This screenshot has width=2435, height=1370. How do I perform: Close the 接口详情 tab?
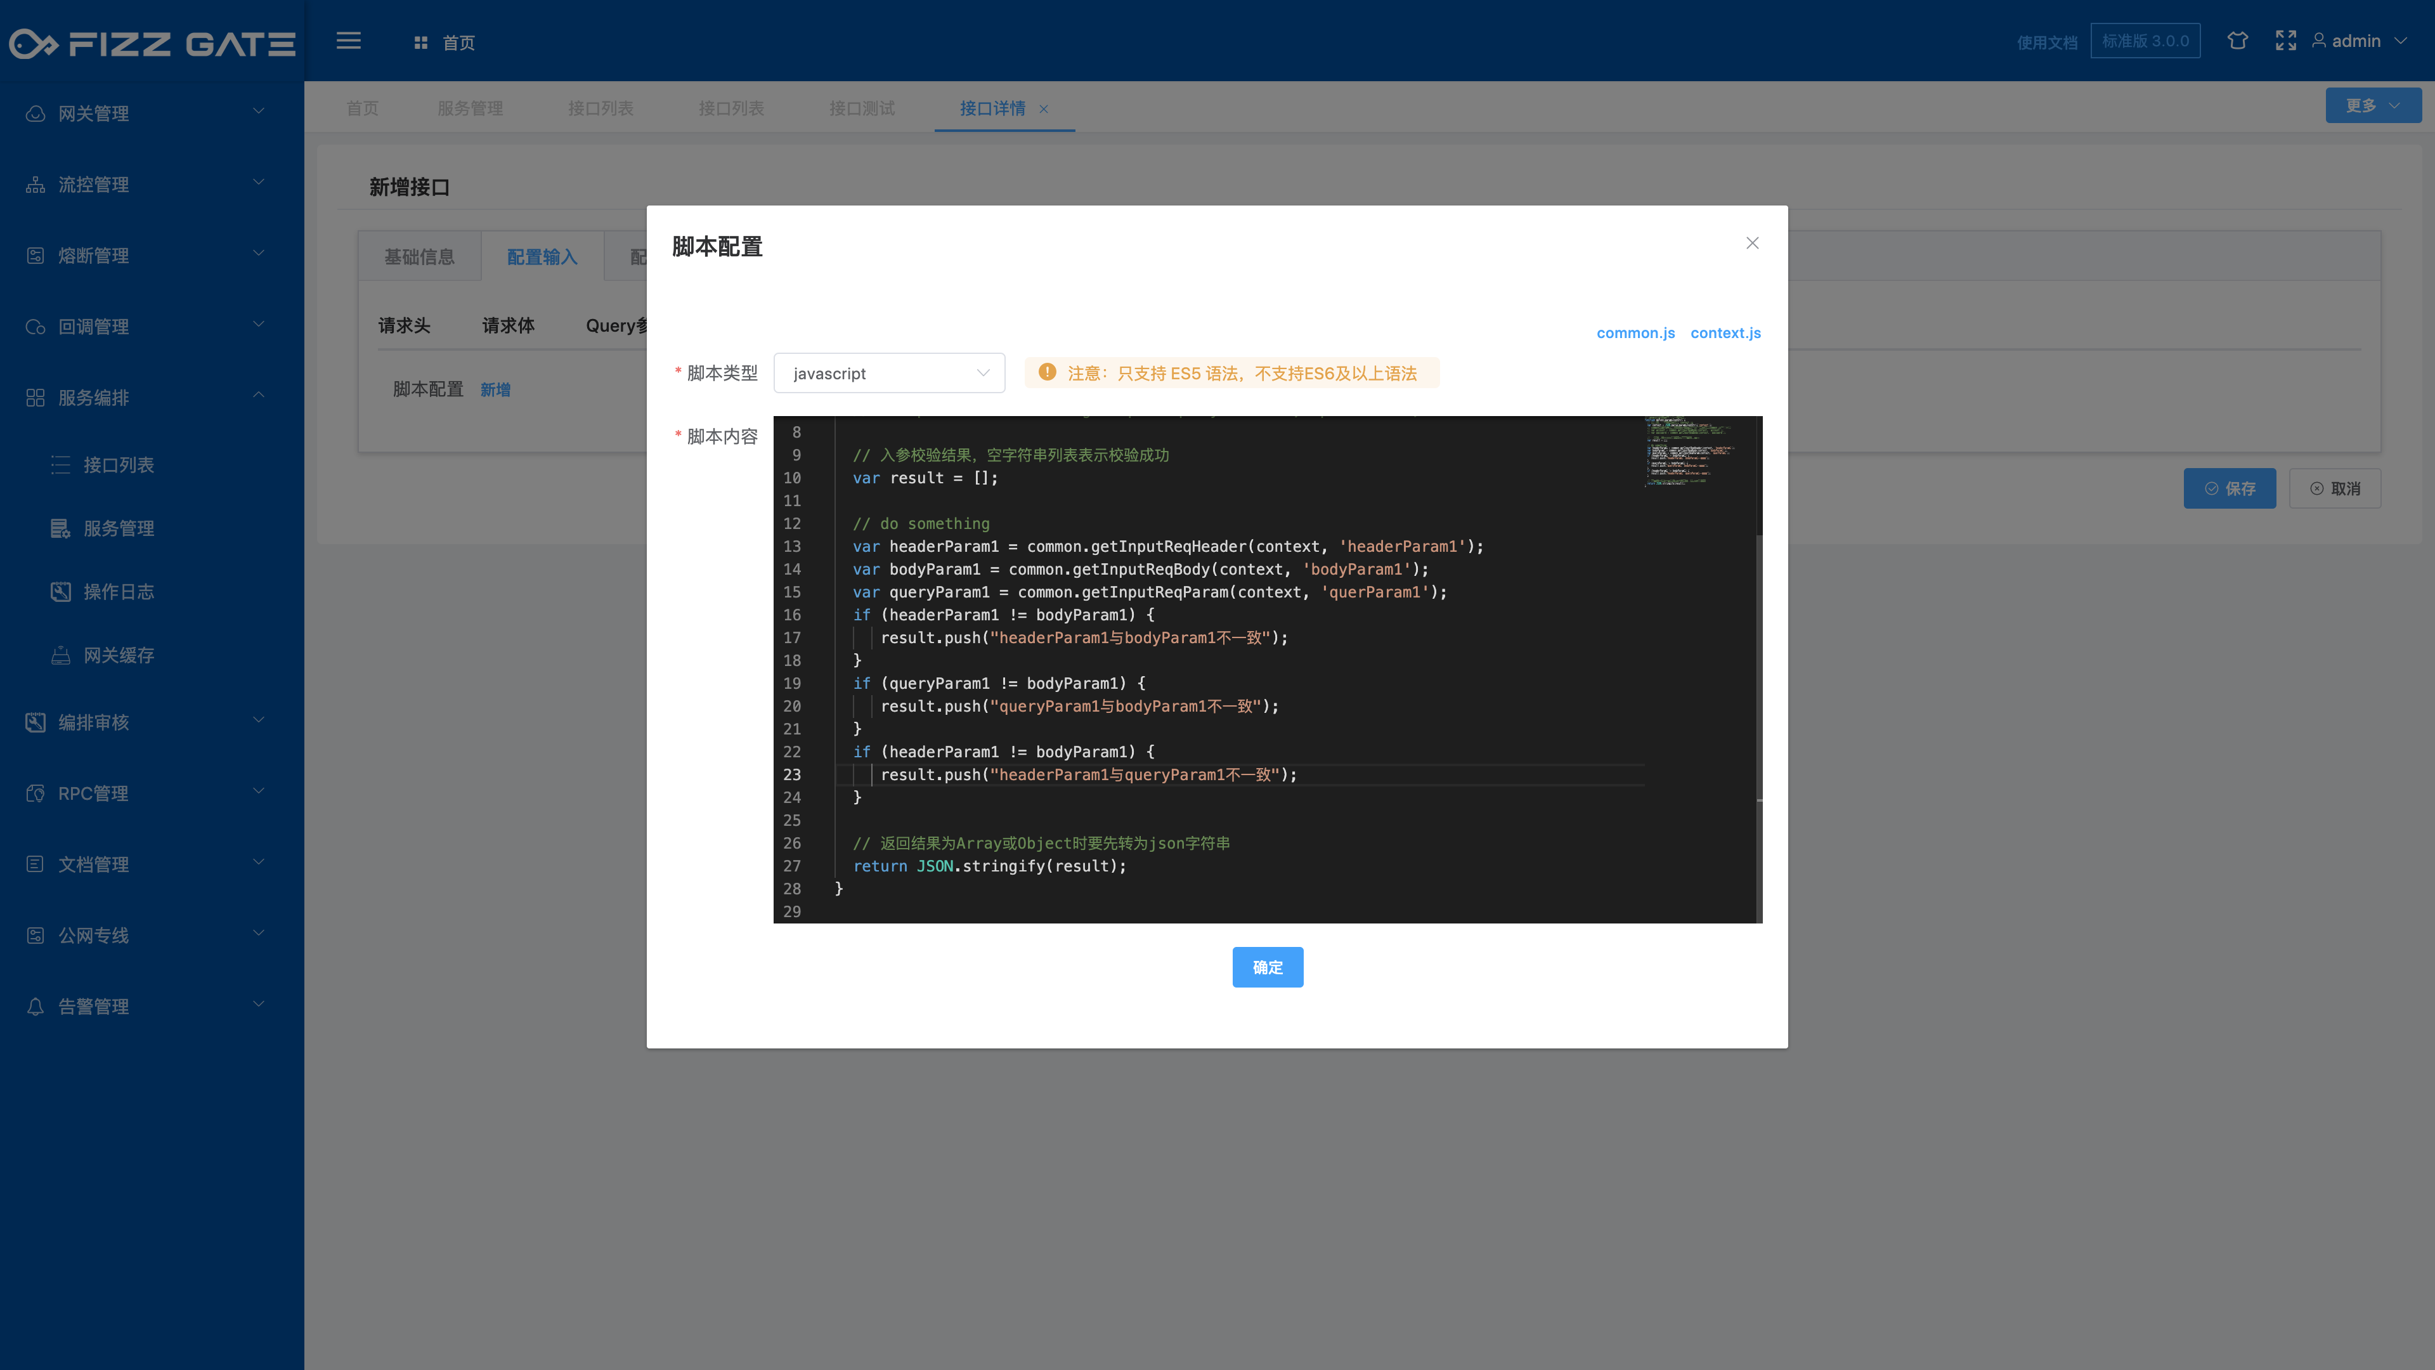[x=1044, y=108]
